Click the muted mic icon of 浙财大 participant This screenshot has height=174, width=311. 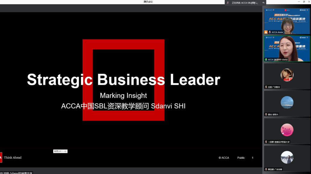tap(266, 114)
